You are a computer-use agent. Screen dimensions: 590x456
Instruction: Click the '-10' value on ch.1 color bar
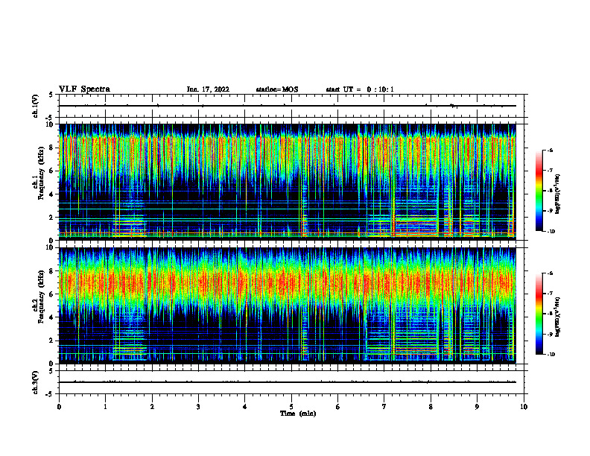(551, 232)
